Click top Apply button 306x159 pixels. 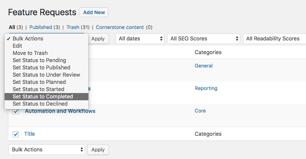(x=98, y=39)
